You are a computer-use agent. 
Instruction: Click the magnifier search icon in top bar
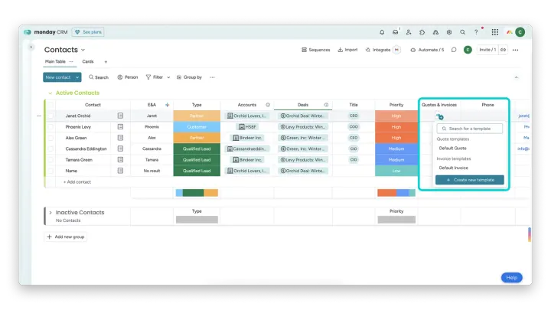462,32
